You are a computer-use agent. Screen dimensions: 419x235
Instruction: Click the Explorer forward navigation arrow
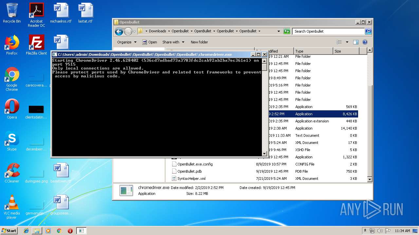point(128,31)
